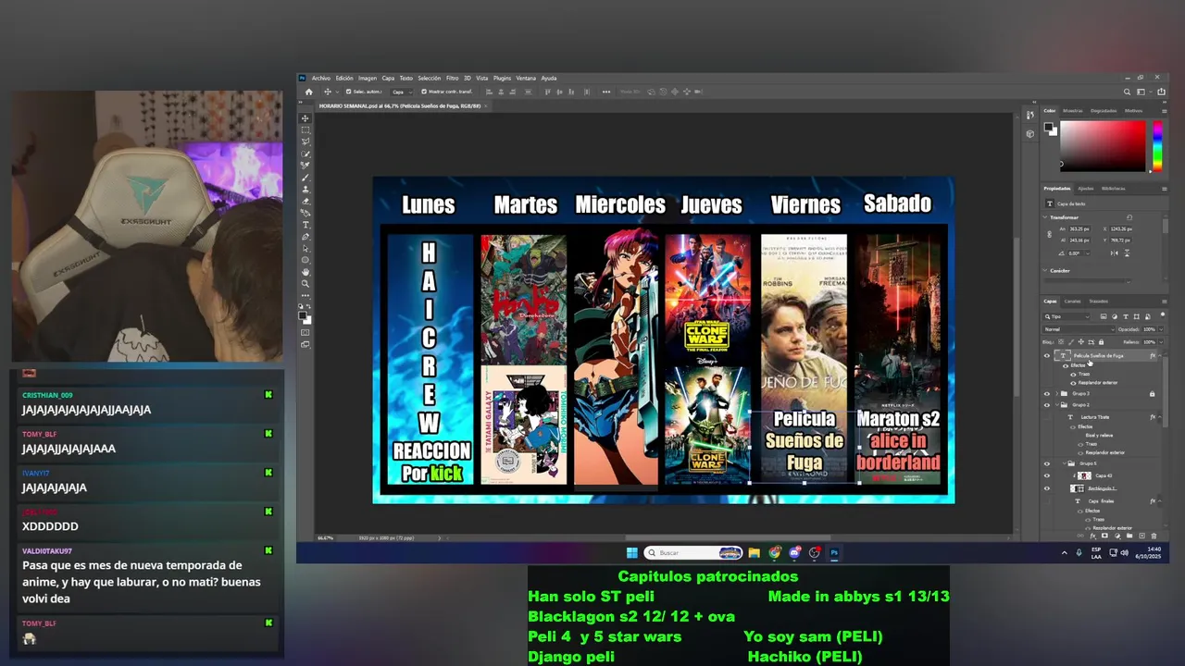Select the Eyedropper tool

tap(306, 167)
